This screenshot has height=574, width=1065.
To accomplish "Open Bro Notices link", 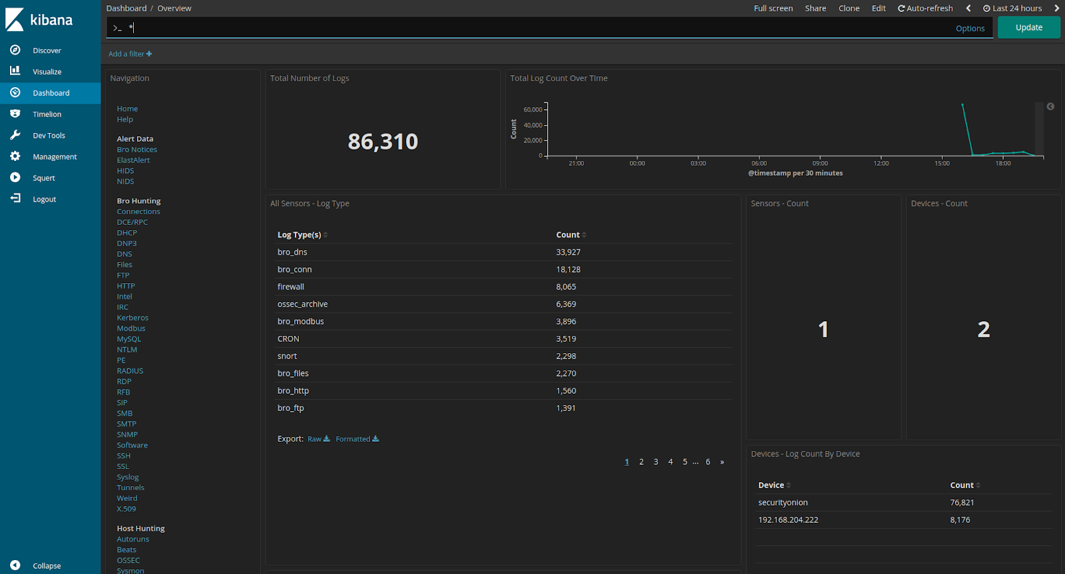I will 137,150.
